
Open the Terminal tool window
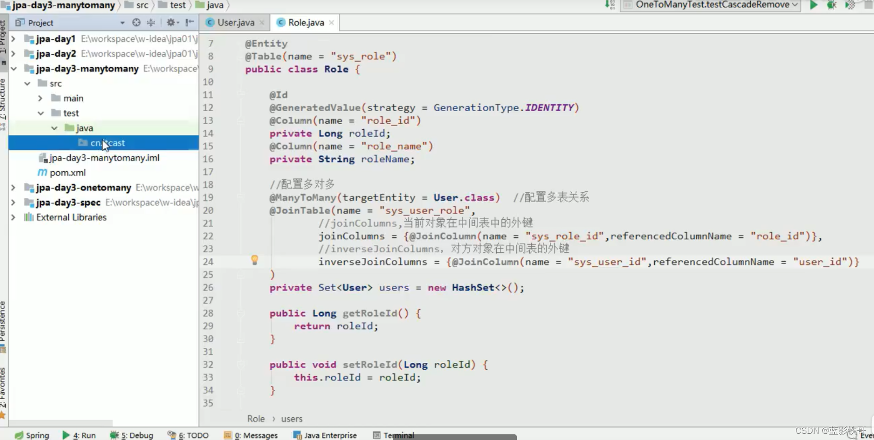[x=394, y=435]
